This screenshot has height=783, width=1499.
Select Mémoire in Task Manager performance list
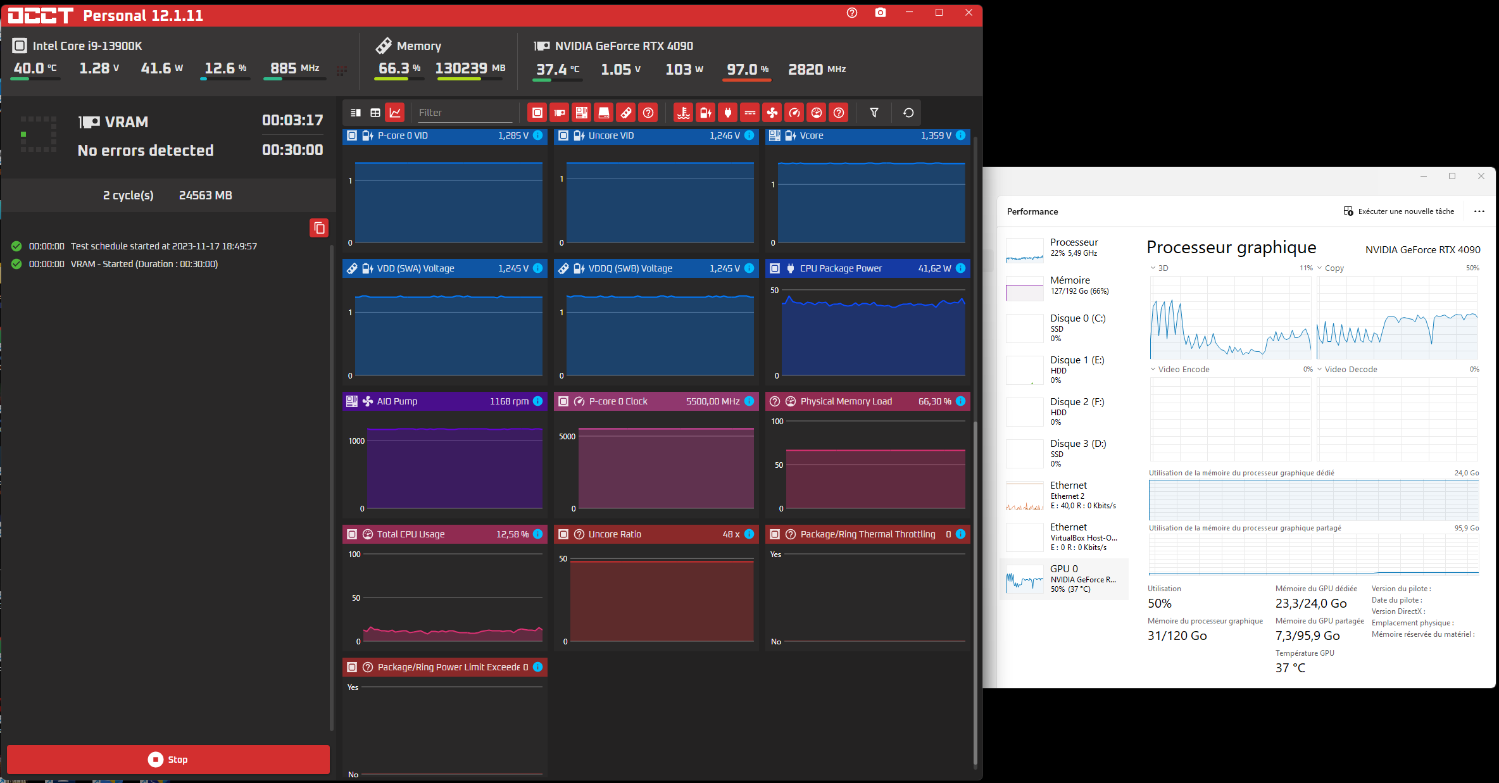[x=1064, y=287]
